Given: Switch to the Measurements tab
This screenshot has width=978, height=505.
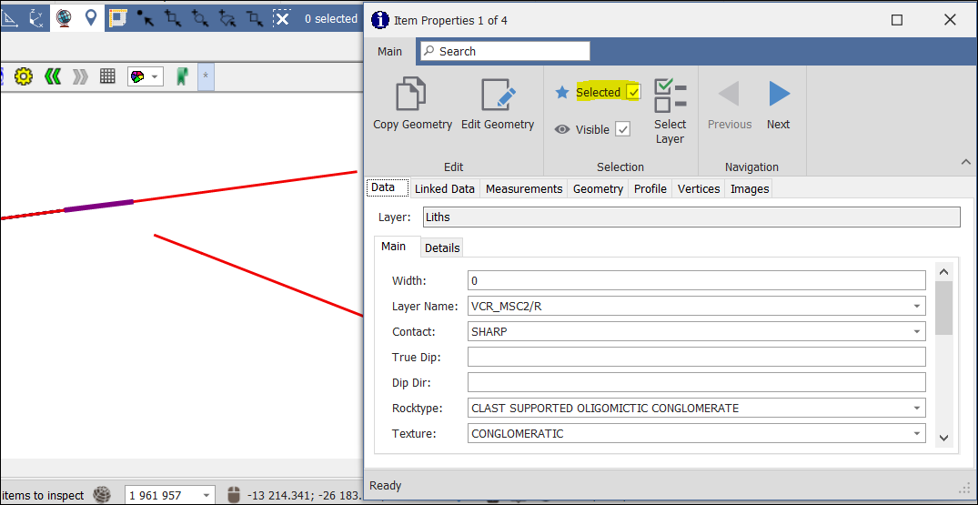Looking at the screenshot, I should click(x=524, y=189).
